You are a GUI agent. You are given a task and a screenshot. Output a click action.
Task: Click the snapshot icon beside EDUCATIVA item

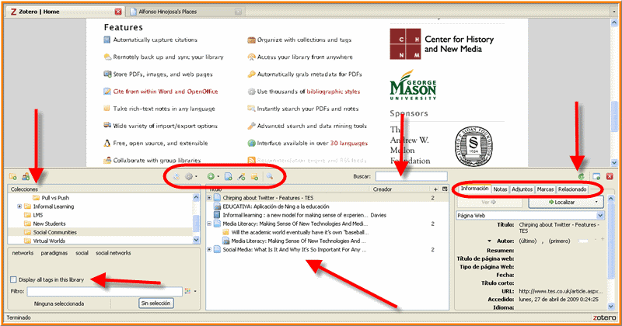point(217,206)
